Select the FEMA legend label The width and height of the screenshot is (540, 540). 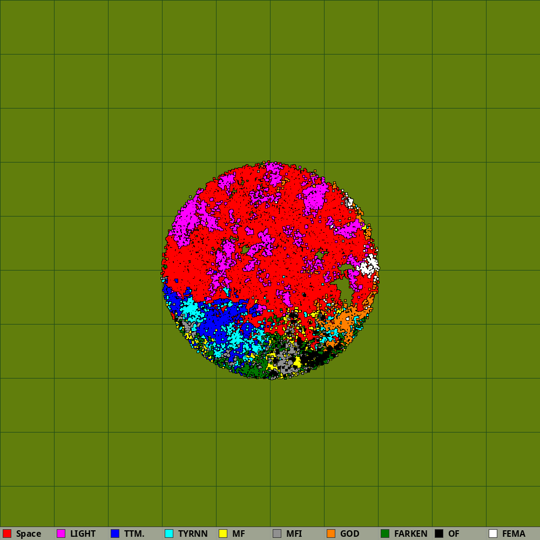[514, 534]
